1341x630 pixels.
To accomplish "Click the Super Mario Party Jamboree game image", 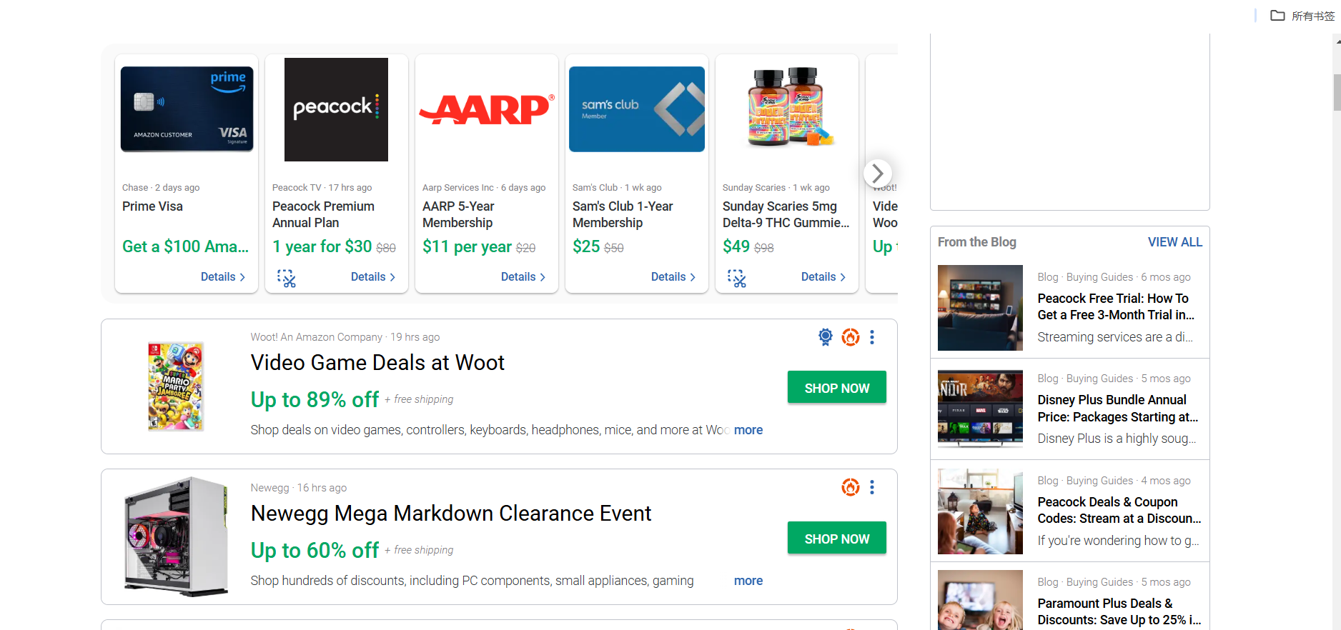I will 176,386.
